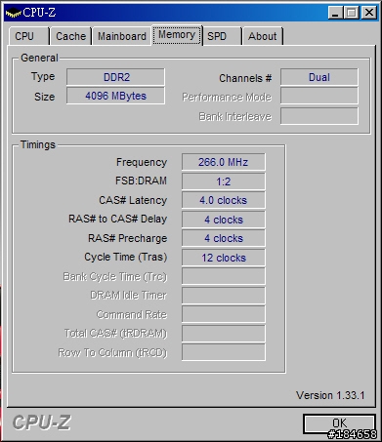Click the RAS# Precharge value field
382x442 pixels.
point(224,238)
